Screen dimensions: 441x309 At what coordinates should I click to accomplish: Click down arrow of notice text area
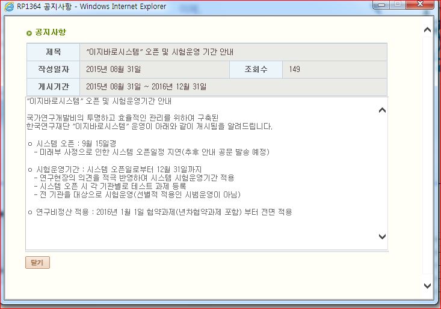pos(382,236)
